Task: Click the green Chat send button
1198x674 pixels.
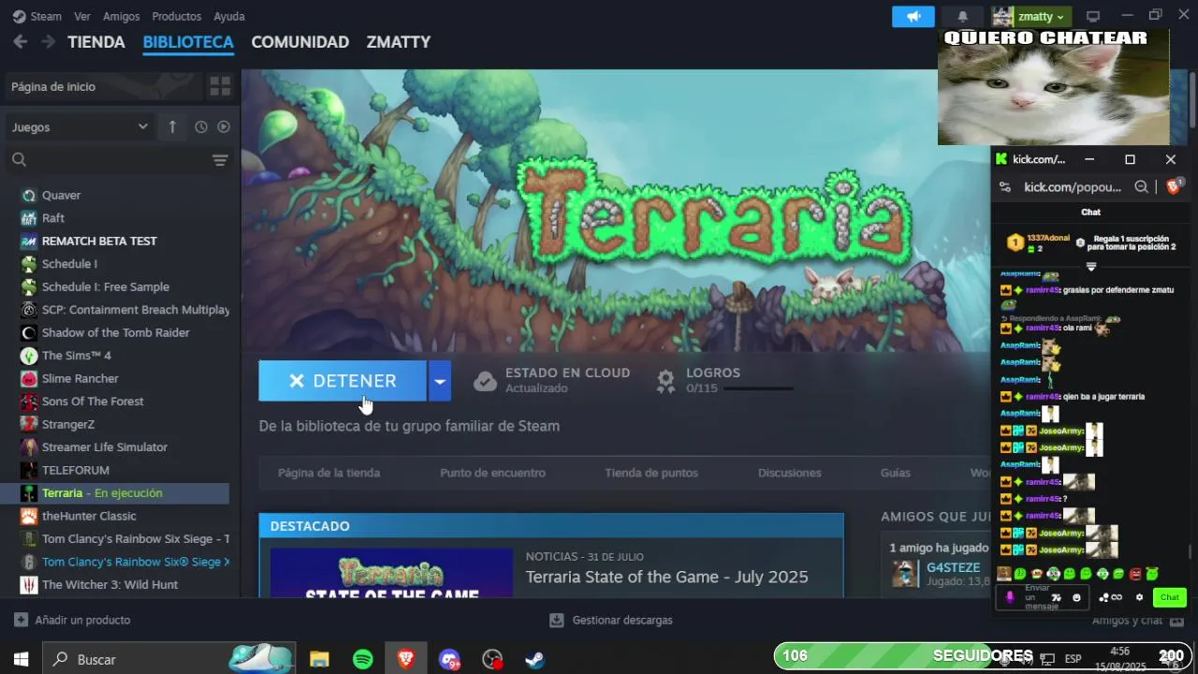Action: [1169, 597]
